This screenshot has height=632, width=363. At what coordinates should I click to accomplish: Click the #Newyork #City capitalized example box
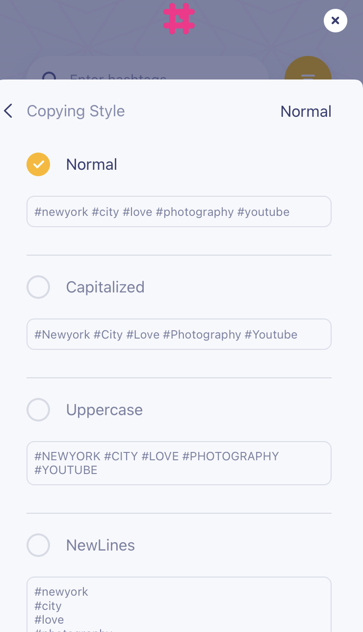(179, 335)
